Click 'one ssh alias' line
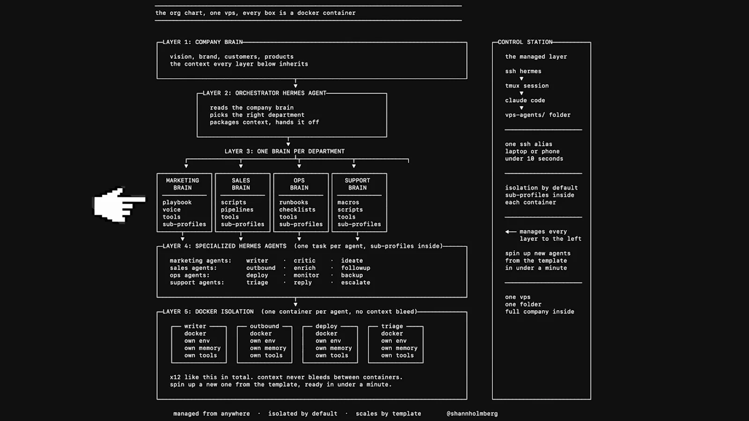749x421 pixels. click(529, 144)
